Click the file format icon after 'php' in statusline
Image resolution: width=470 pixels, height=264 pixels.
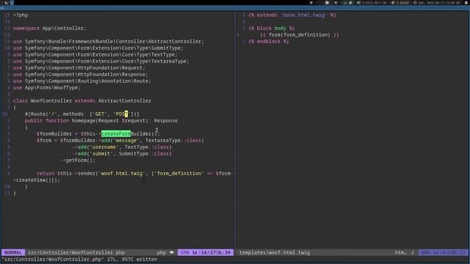click(171, 252)
